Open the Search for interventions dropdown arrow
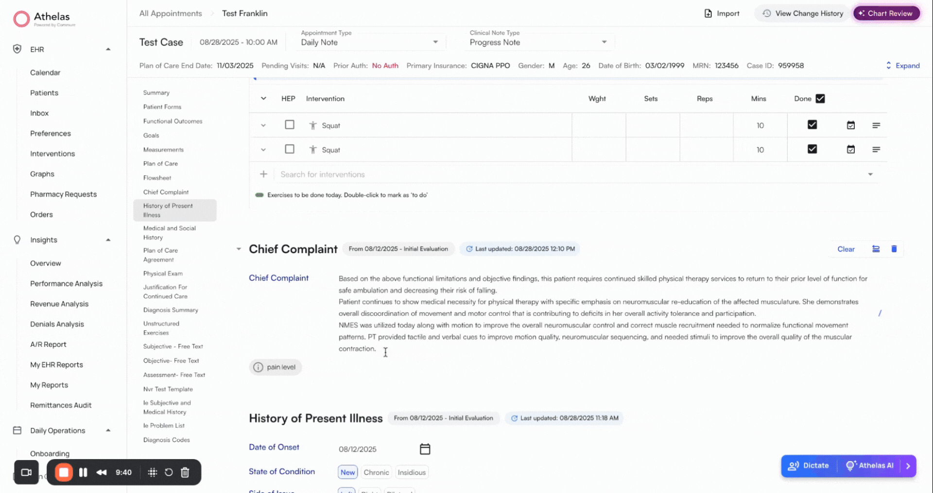This screenshot has width=933, height=493. coord(870,174)
